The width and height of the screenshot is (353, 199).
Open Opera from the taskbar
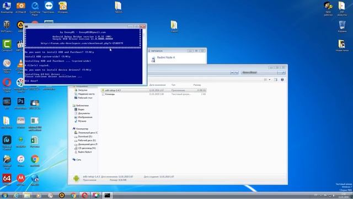(84, 195)
